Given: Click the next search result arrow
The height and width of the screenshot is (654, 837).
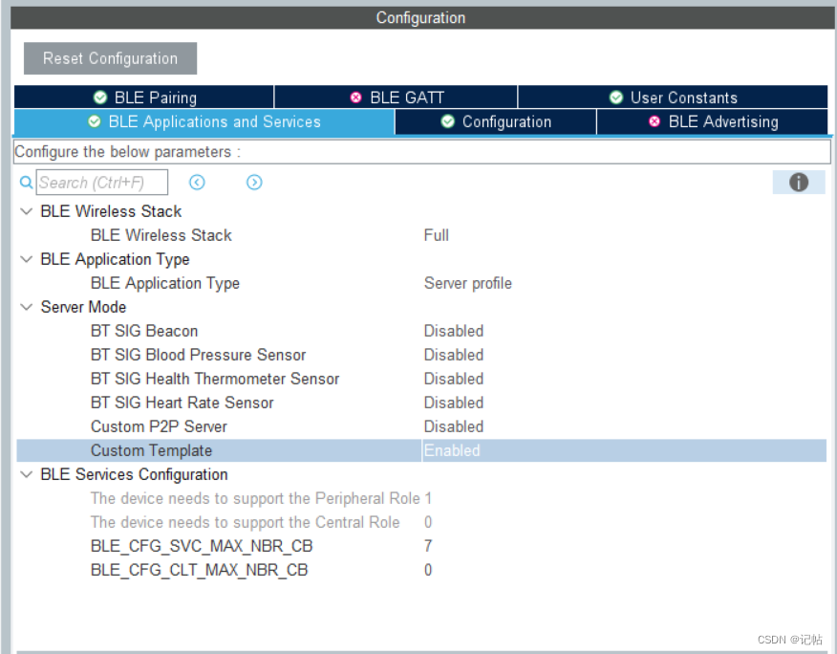Looking at the screenshot, I should pos(254,183).
